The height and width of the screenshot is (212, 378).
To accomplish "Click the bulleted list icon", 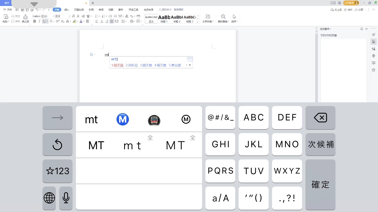I will [x=97, y=16].
